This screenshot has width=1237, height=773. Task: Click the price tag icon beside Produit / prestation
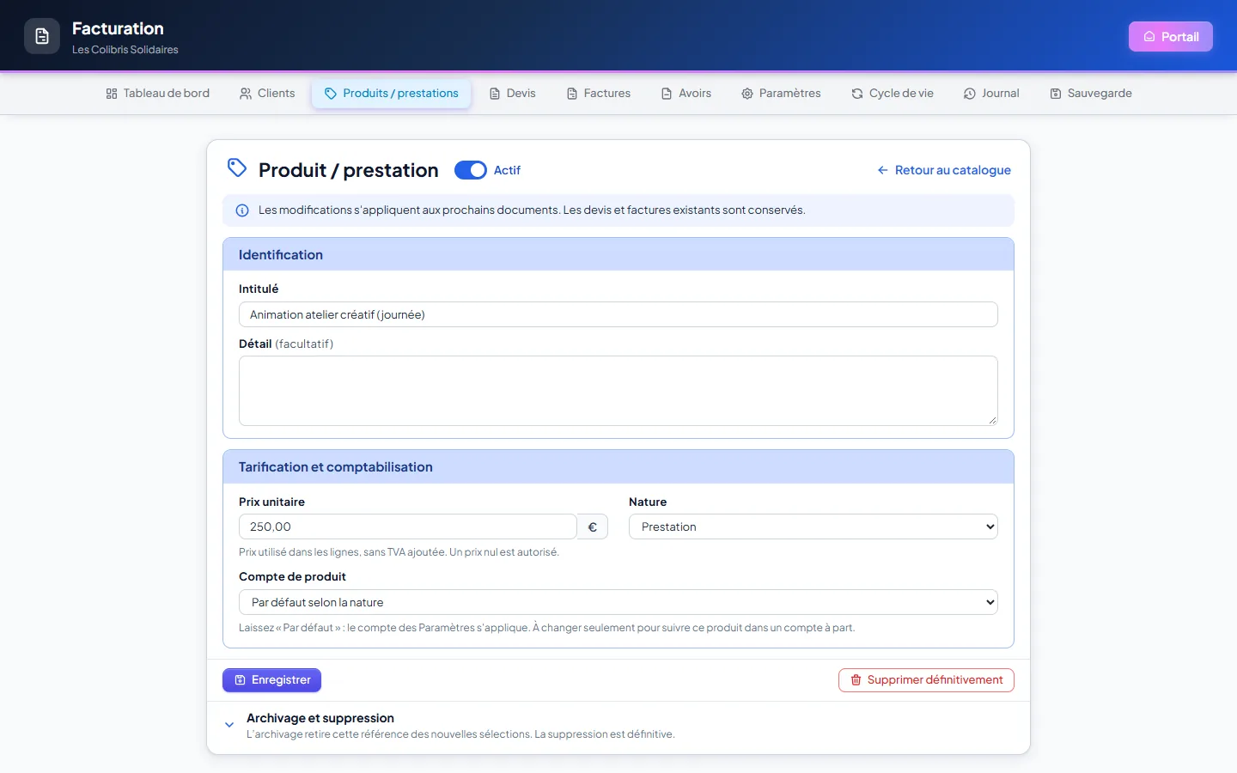tap(237, 168)
